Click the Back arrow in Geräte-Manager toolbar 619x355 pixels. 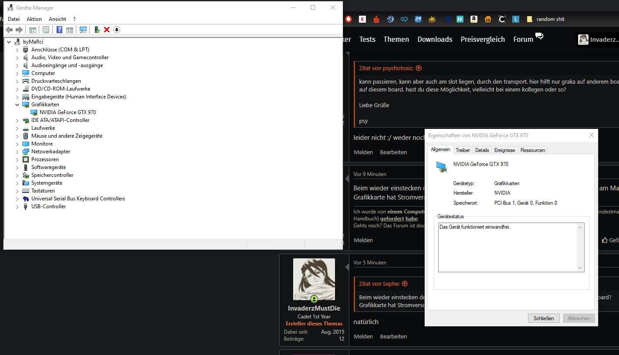9,30
